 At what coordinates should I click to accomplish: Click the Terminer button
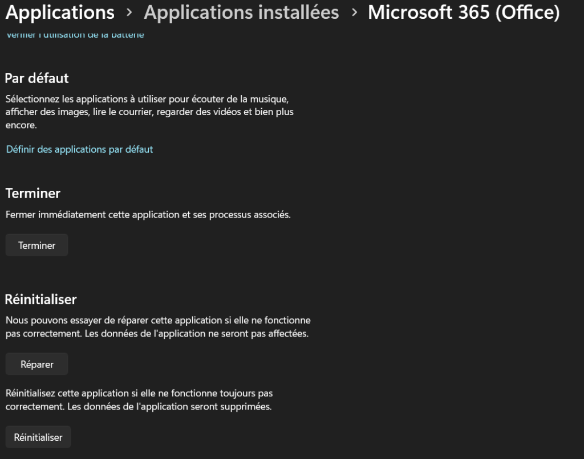click(36, 245)
